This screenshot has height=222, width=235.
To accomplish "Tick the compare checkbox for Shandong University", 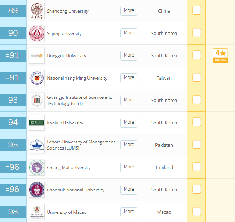I will (x=196, y=11).
